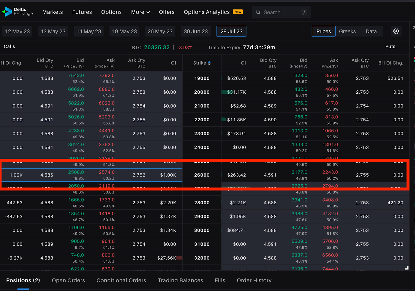
Task: Select the 28 Jul 23 expiry
Action: coord(231,31)
